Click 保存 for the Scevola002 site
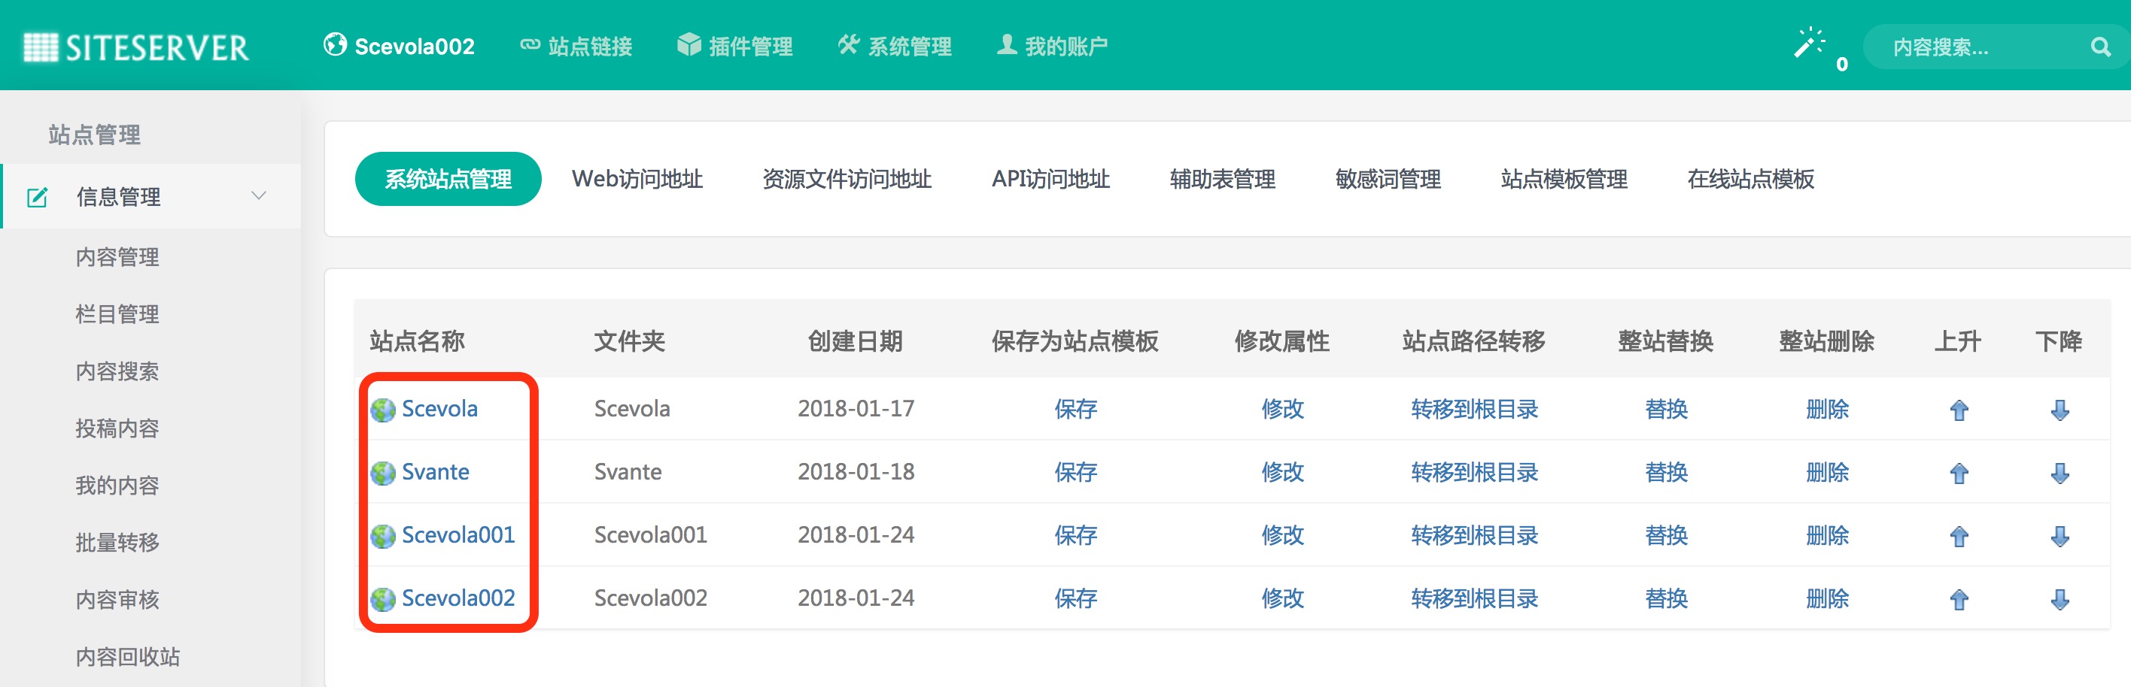 tap(1075, 598)
